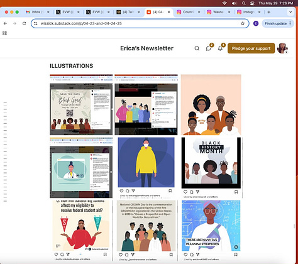Click comment icon under Black History Month post
Screen dimensions: 298x264
click(191, 192)
